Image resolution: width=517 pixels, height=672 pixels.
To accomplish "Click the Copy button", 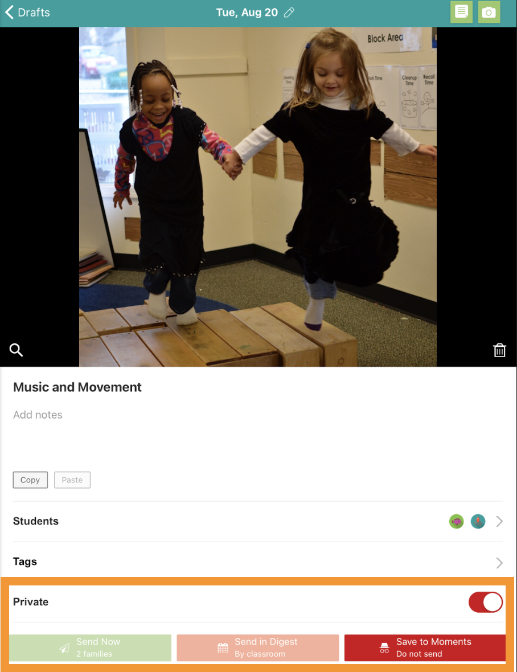I will (30, 480).
